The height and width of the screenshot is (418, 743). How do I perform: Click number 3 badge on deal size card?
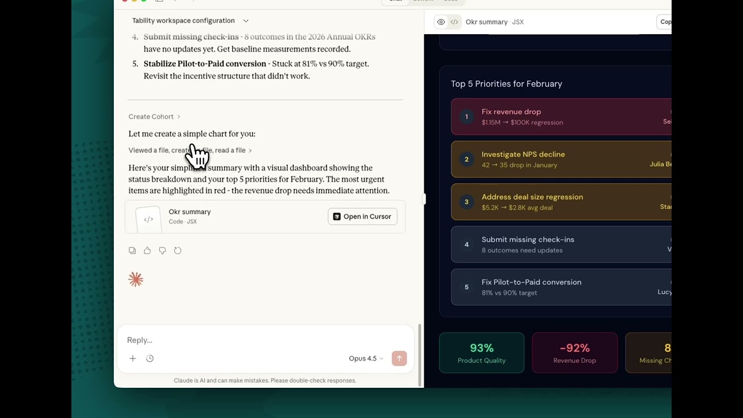(x=466, y=202)
